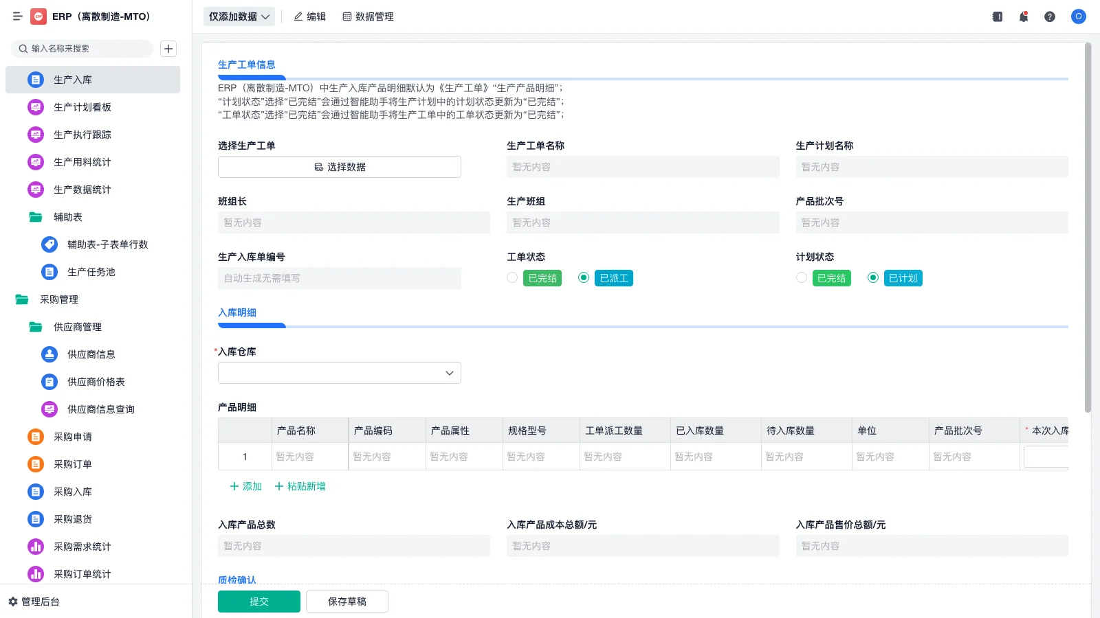Click the 提交 submit button
Viewport: 1100px width, 618px height.
click(258, 601)
